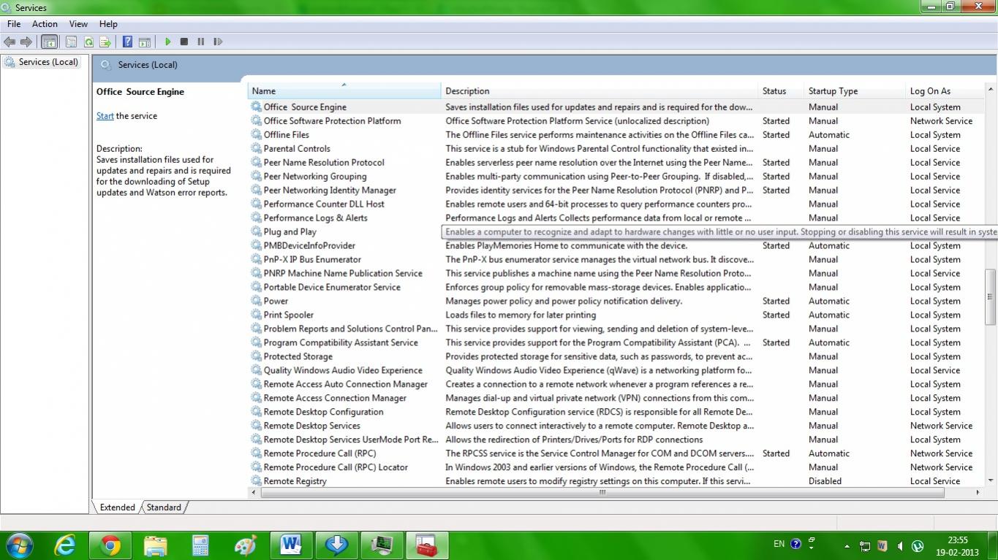
Task: Sort list by Log On As column header
Action: pyautogui.click(x=943, y=91)
